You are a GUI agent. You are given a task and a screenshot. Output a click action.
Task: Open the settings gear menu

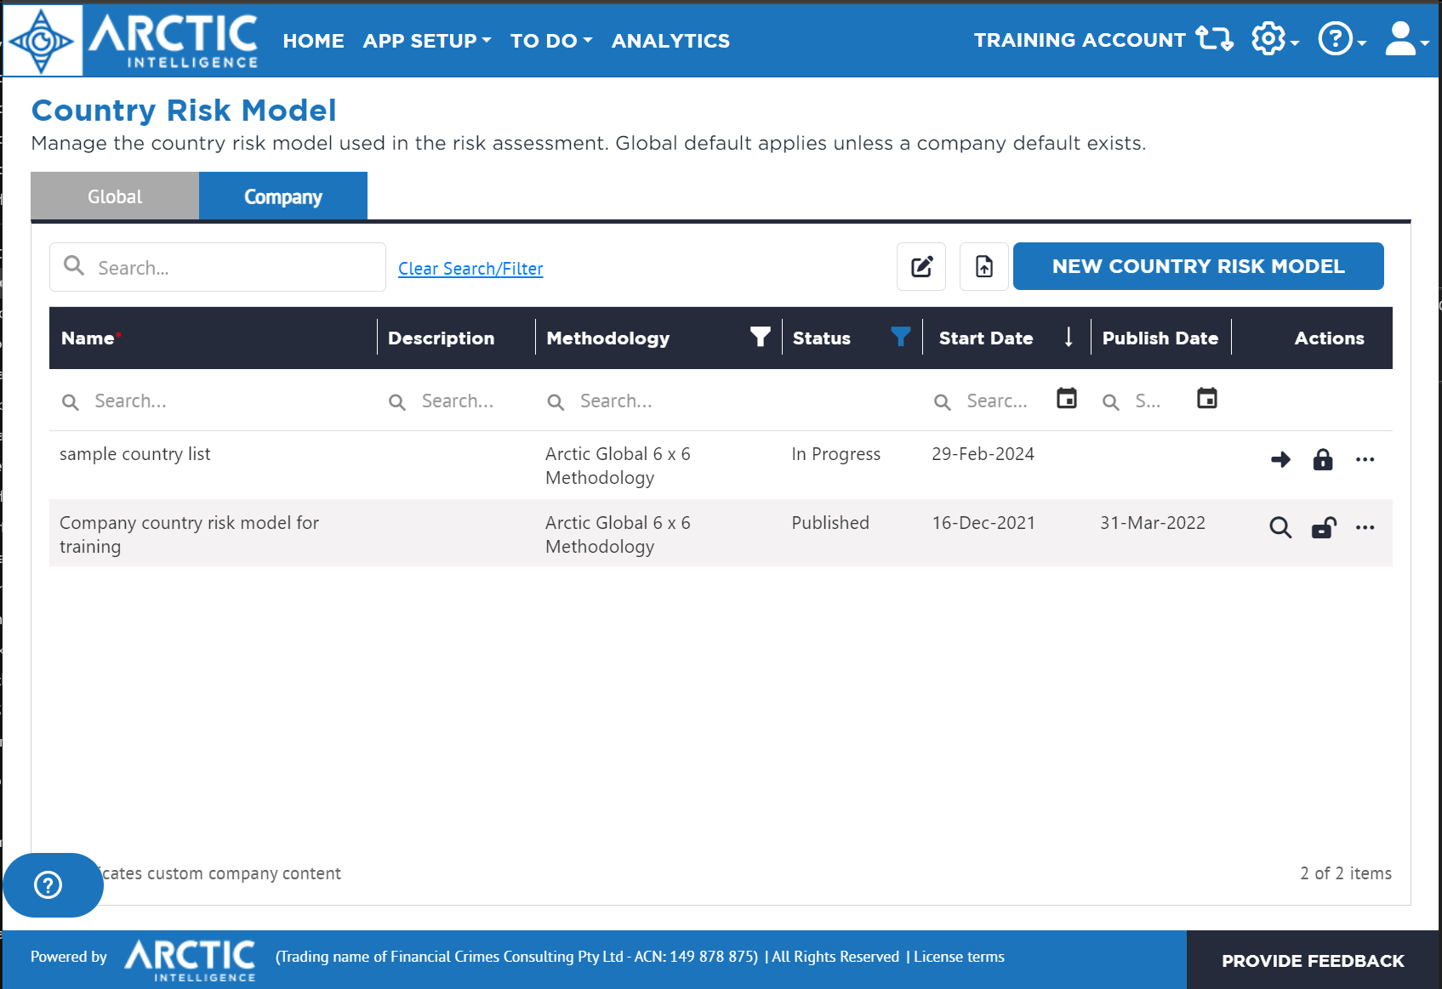(x=1274, y=39)
